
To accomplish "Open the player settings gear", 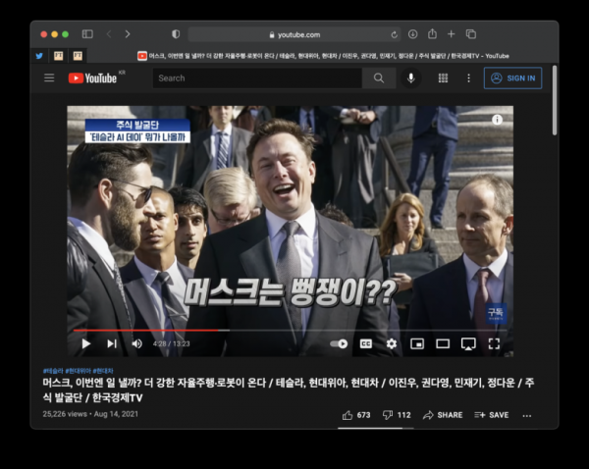I will [392, 343].
